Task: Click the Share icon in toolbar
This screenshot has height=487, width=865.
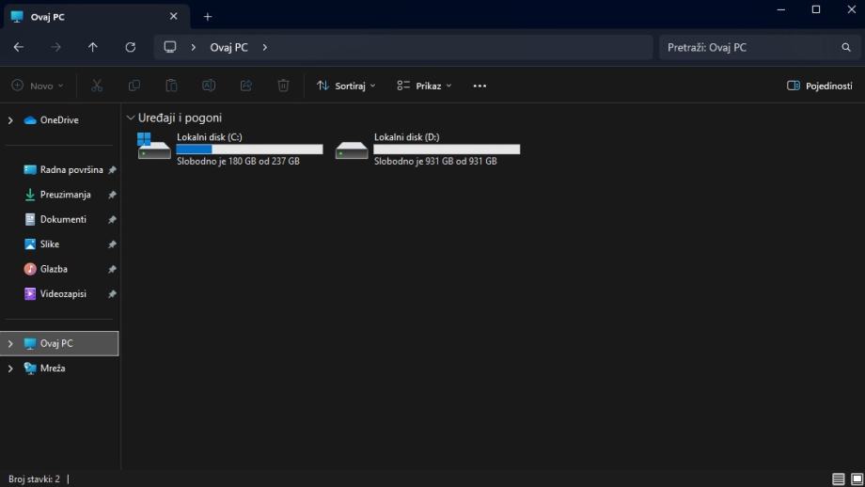Action: 246,86
